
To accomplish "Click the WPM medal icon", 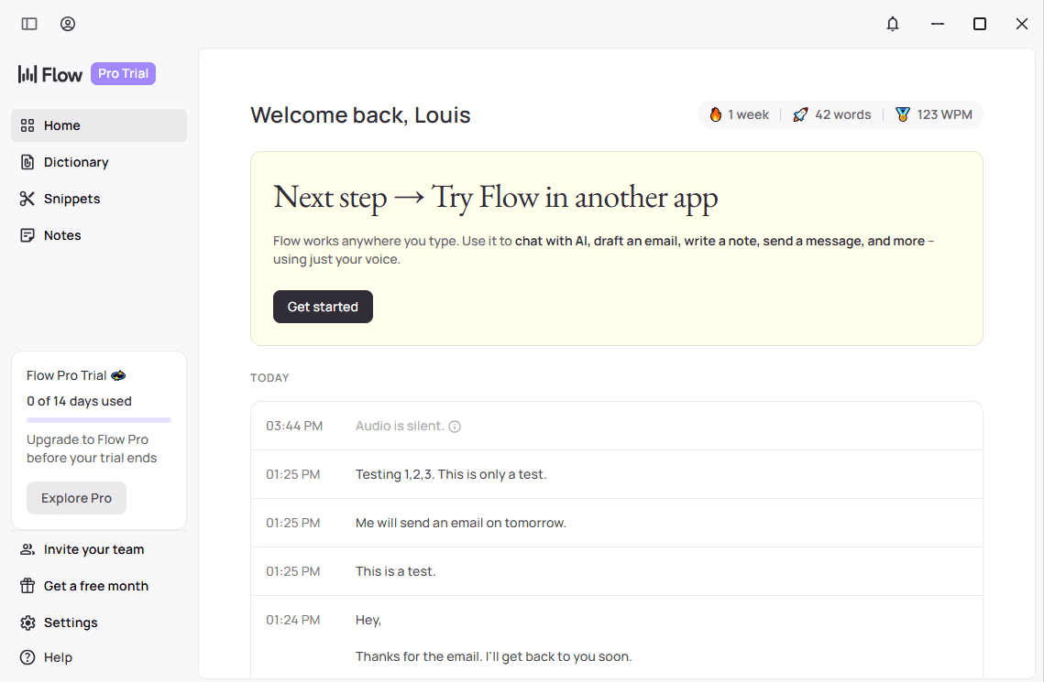I will pos(903,114).
